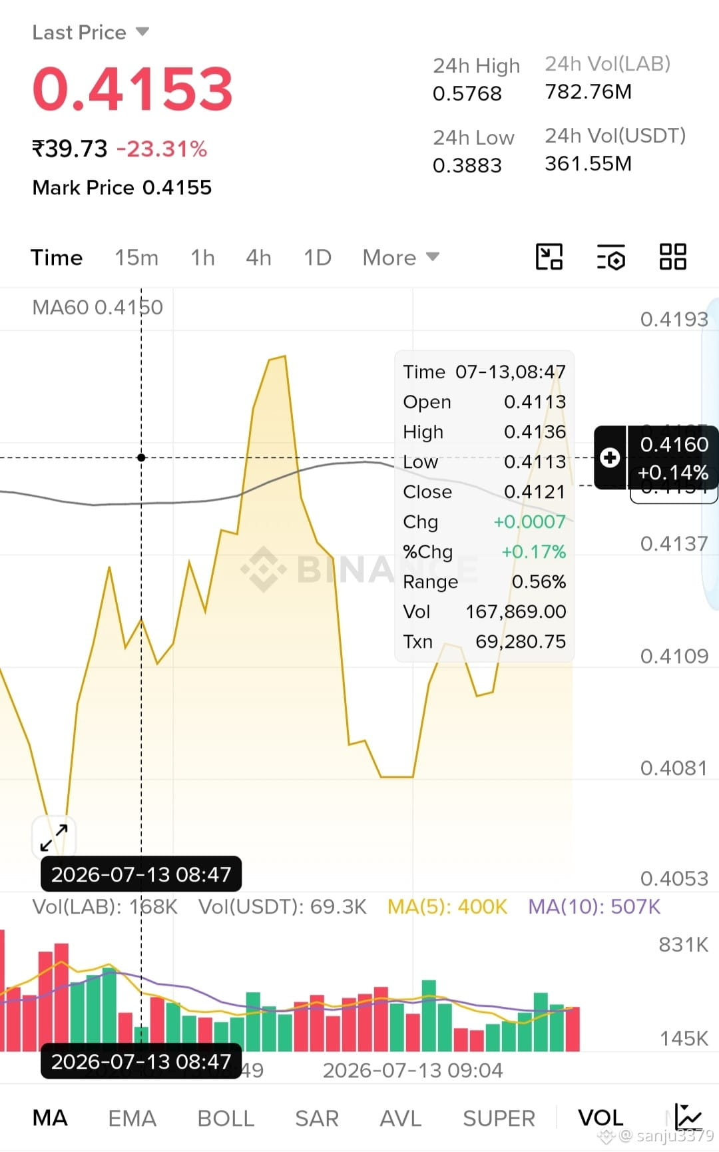Expand the More timeframes dropdown
This screenshot has height=1152, width=719.
tap(401, 258)
